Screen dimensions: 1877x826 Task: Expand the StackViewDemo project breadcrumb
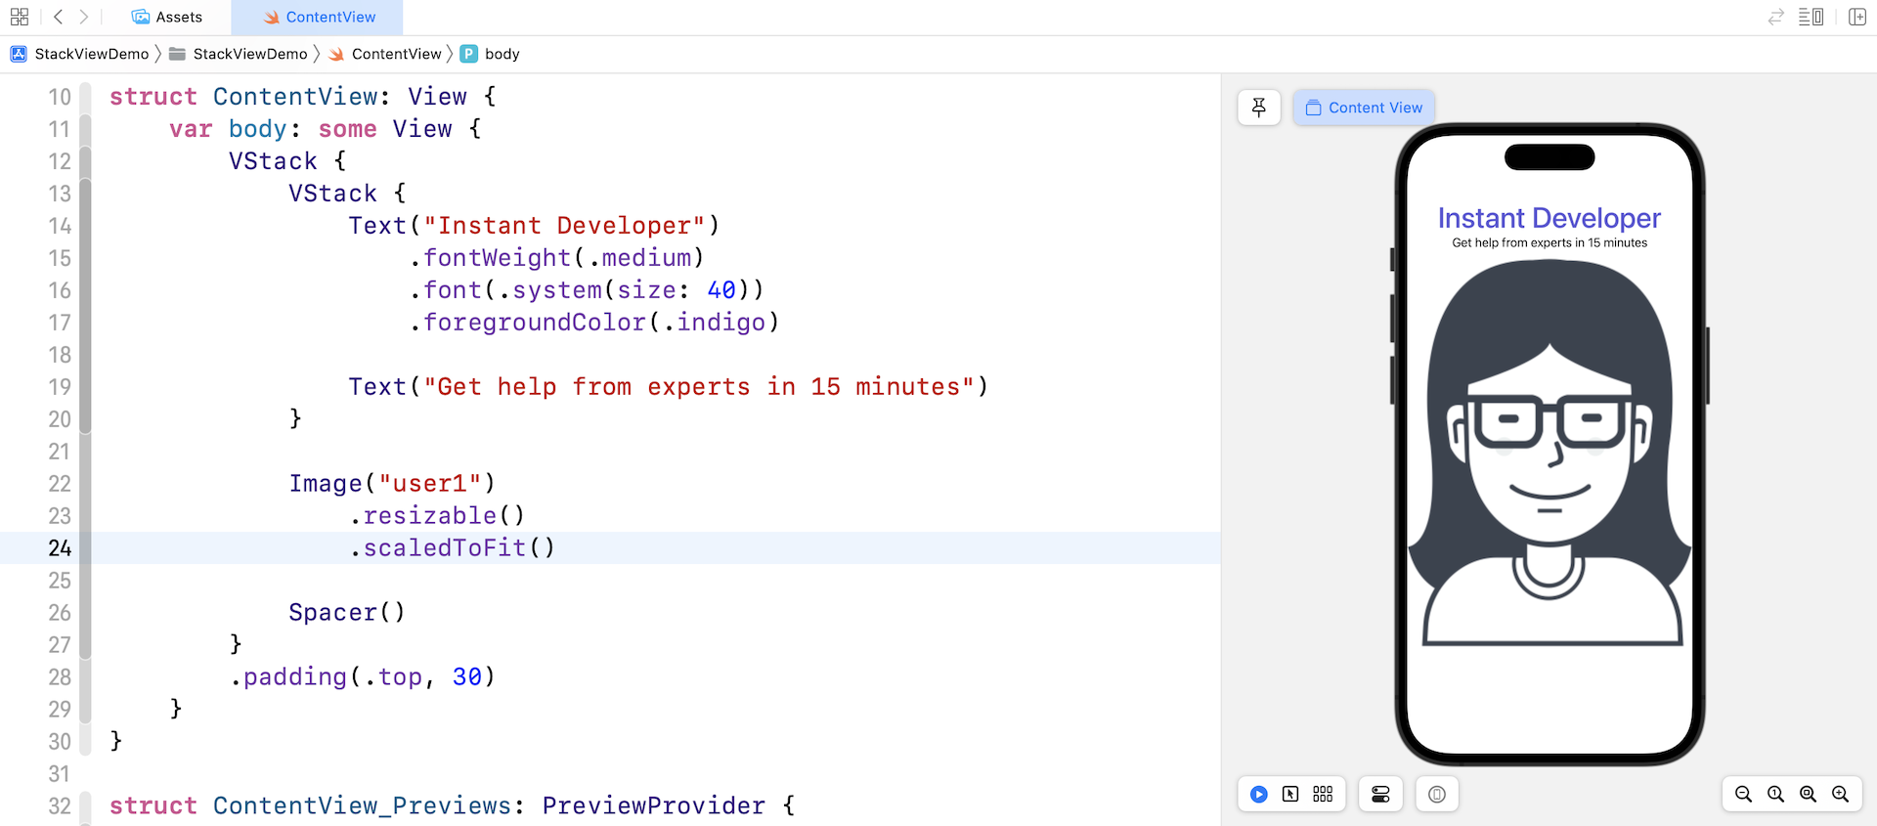(x=81, y=54)
